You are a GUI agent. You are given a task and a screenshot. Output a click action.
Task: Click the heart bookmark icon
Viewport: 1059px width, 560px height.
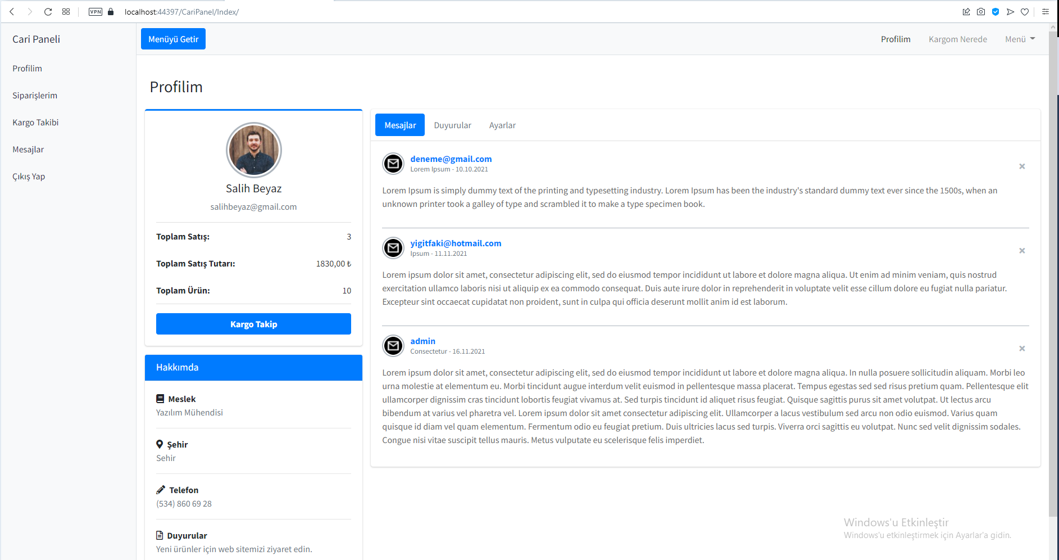pyautogui.click(x=1025, y=12)
